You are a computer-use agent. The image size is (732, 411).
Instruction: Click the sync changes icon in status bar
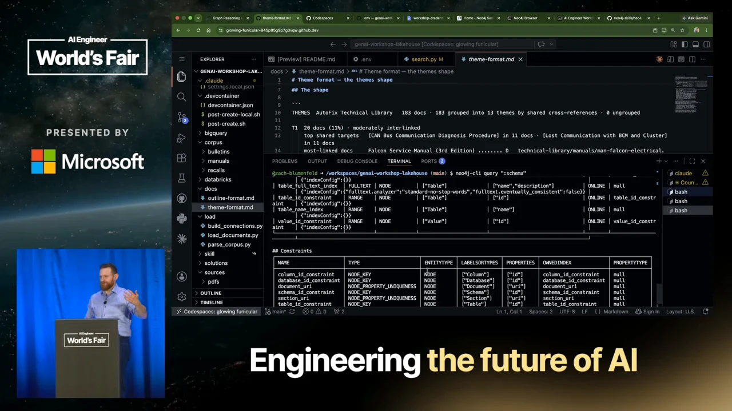click(x=292, y=312)
